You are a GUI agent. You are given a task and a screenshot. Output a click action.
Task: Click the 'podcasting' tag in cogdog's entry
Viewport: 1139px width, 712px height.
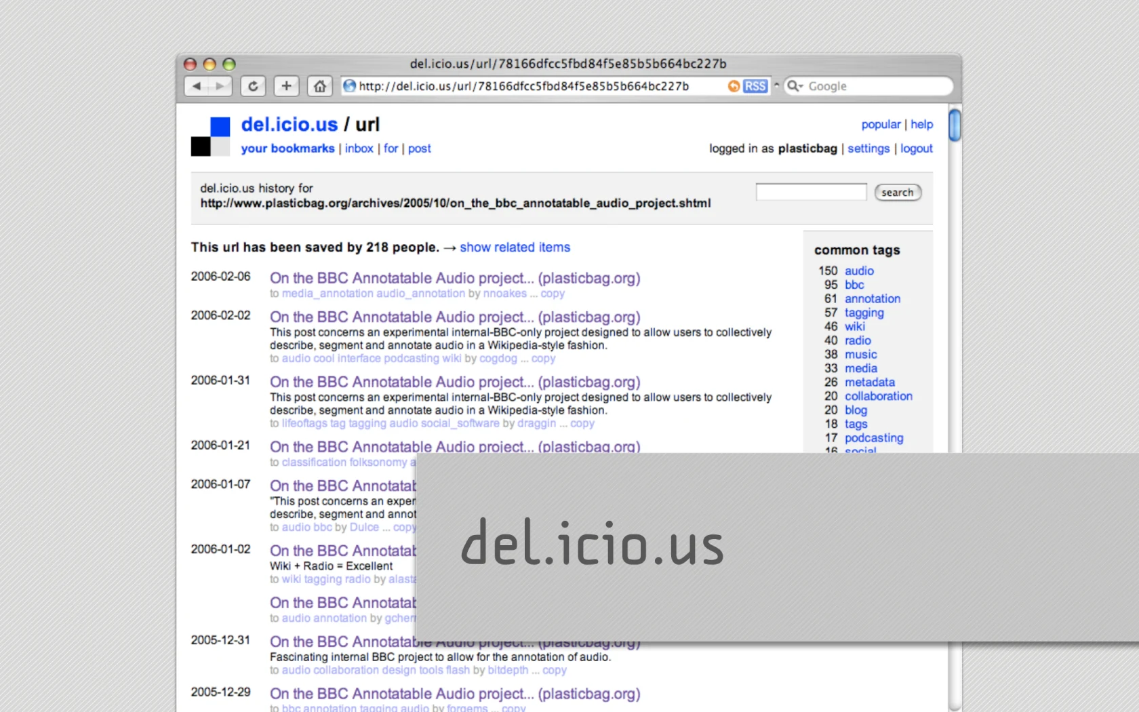pos(412,358)
